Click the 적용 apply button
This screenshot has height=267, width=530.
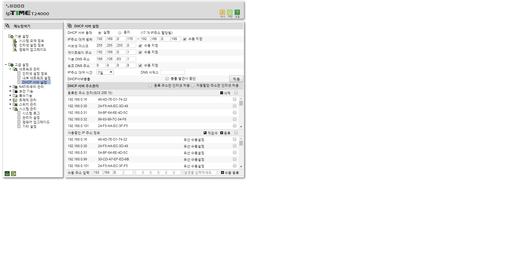click(x=236, y=79)
